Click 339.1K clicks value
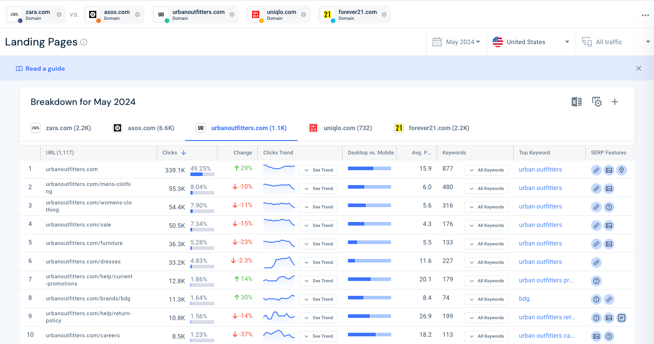Viewport: 654px width, 344px height. (x=175, y=170)
